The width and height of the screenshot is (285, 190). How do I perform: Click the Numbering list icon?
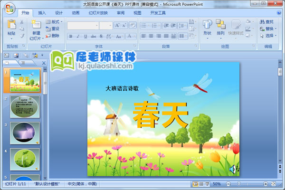(x=154, y=26)
